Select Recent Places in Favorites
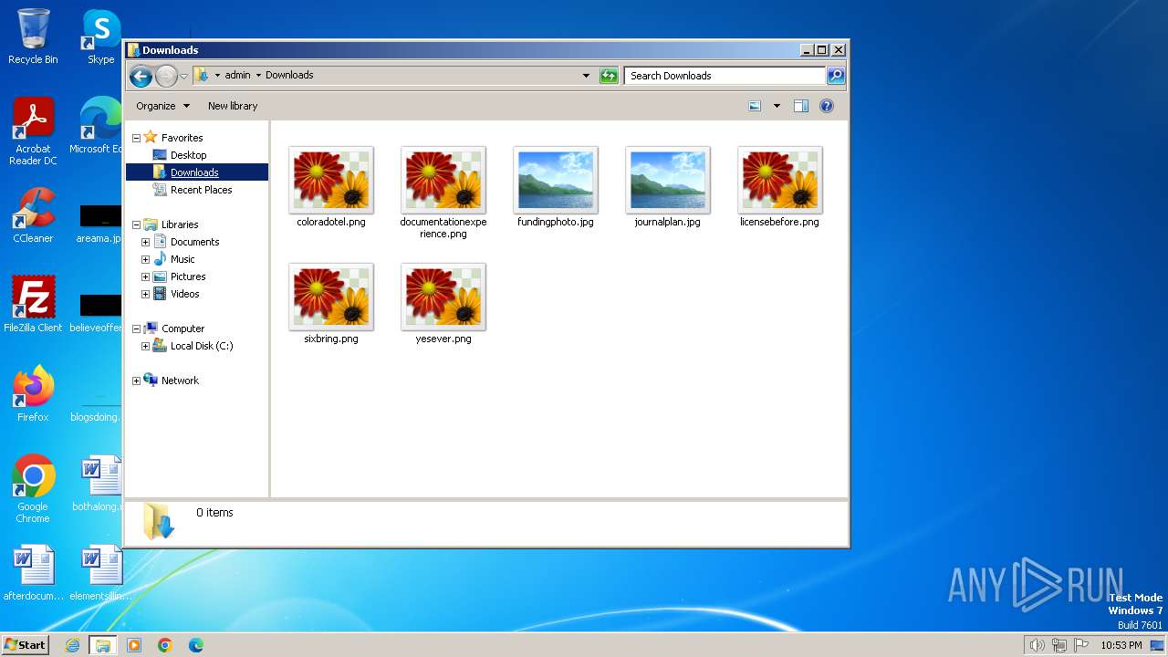This screenshot has width=1168, height=657. click(x=201, y=190)
